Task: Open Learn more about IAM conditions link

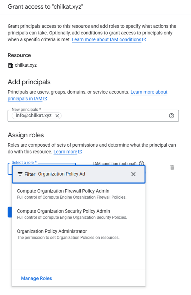Action: [106, 39]
